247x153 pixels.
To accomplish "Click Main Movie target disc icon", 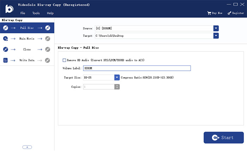I will (48, 39).
